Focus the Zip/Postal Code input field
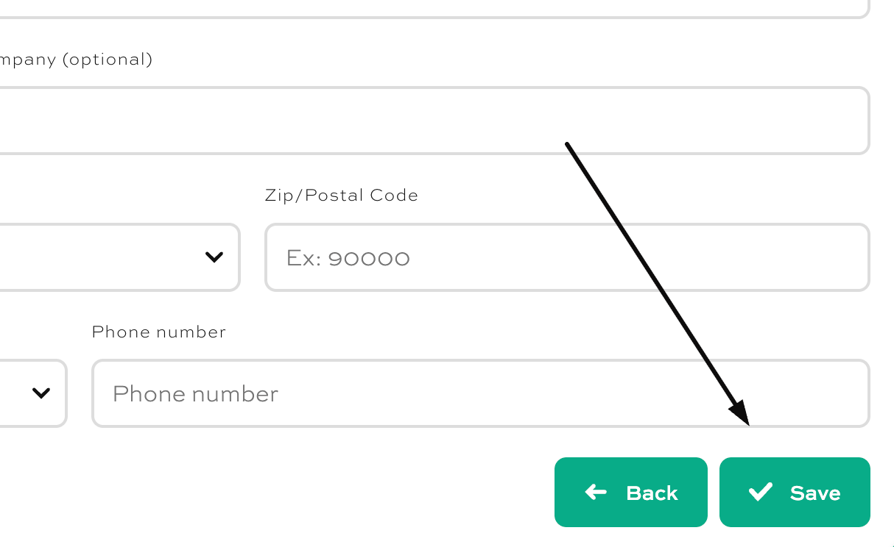 click(x=567, y=257)
